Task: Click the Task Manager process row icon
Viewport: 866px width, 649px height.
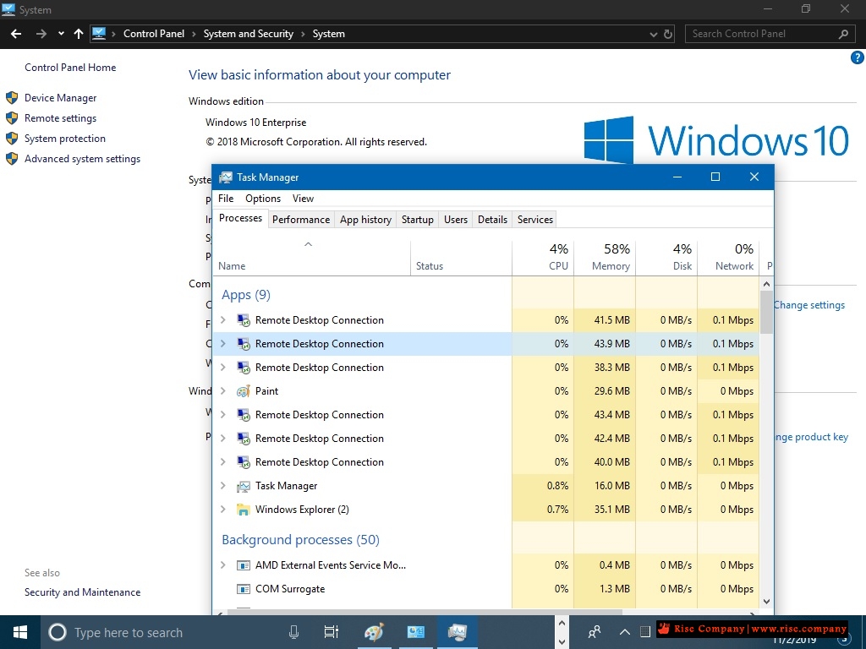Action: pos(244,486)
